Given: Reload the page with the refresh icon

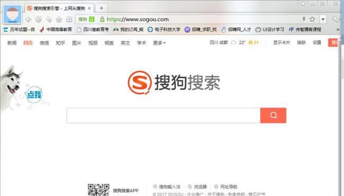Looking at the screenshot, I should point(39,19).
